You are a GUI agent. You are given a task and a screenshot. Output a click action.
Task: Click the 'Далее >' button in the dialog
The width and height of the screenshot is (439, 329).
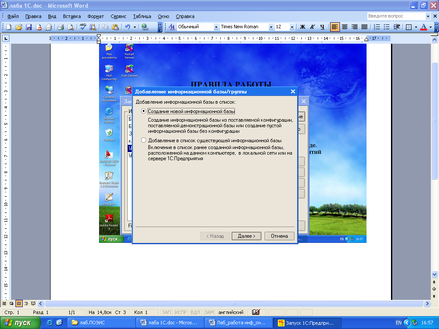click(247, 236)
